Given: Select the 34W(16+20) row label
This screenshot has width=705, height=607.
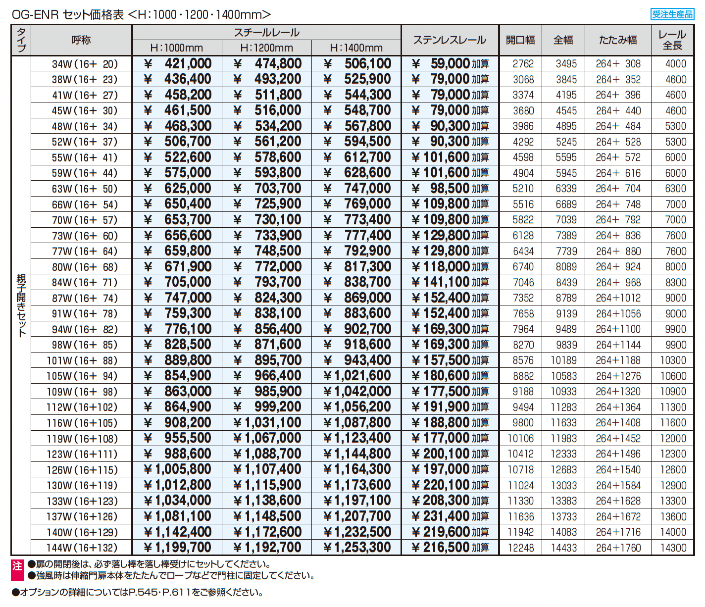Looking at the screenshot, I should [x=85, y=64].
